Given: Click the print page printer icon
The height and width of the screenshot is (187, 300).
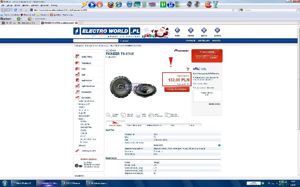Looking at the screenshot, I should click(x=138, y=115).
